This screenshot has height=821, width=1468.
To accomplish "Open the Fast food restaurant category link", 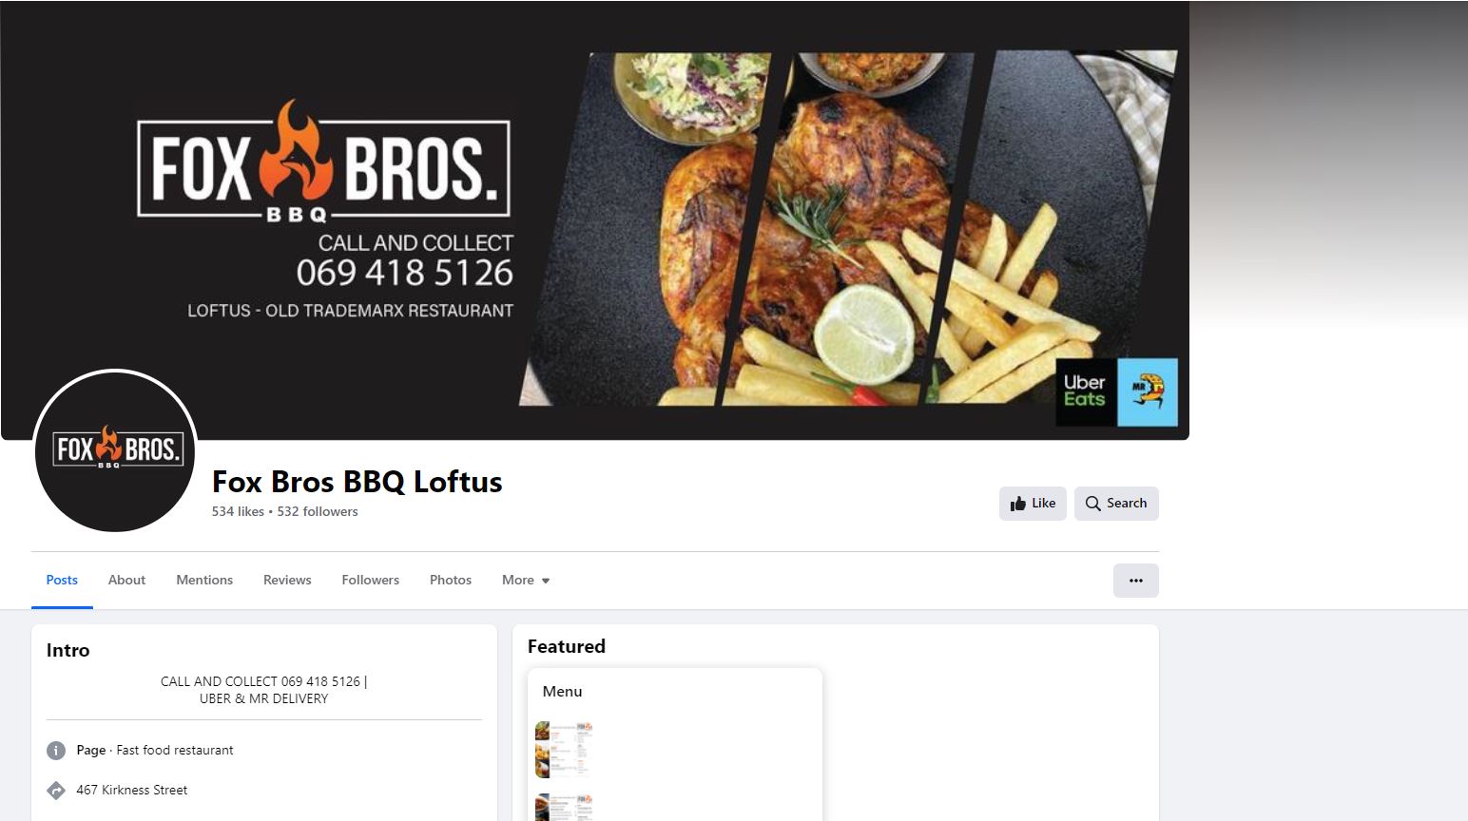I will [175, 750].
